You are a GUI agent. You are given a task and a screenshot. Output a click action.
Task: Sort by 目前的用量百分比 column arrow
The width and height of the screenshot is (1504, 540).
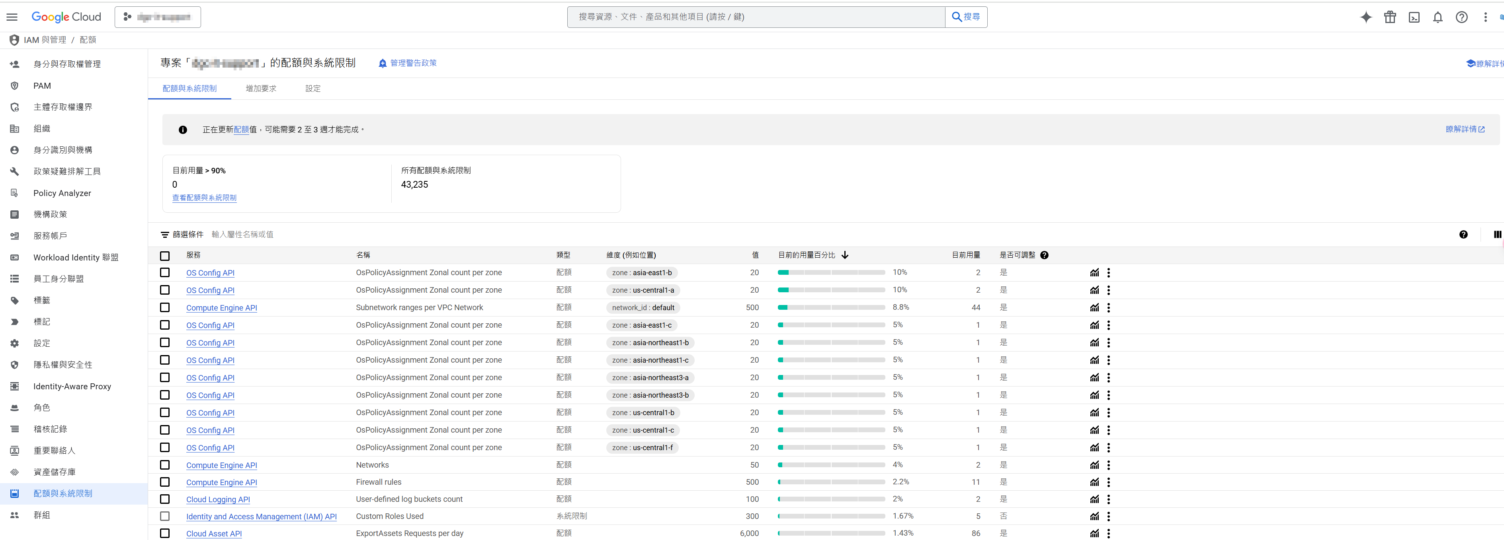point(845,255)
